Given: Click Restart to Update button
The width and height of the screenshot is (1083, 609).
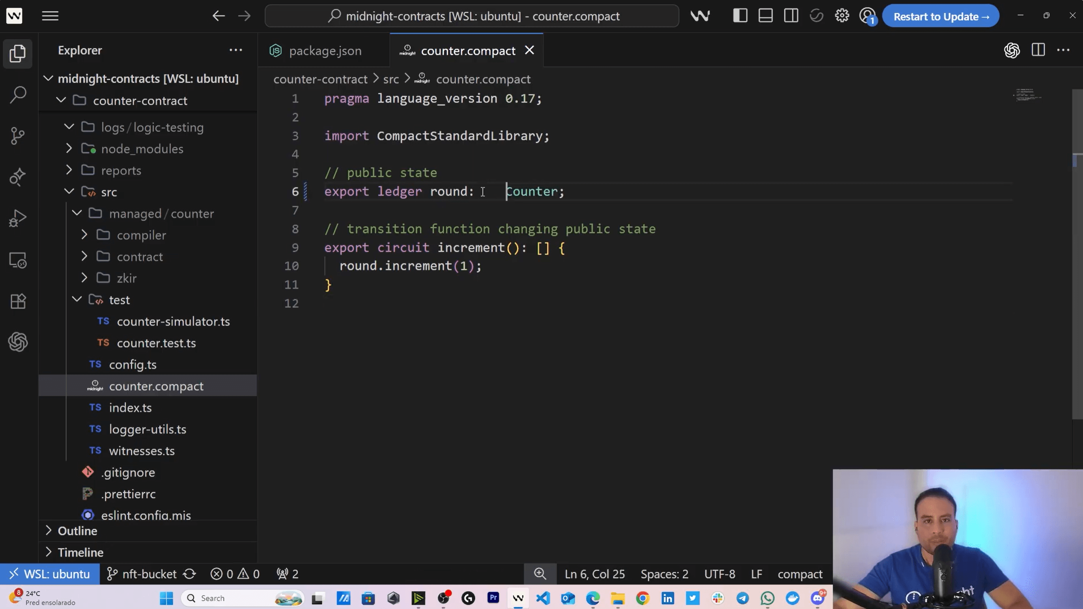Looking at the screenshot, I should click(x=941, y=16).
